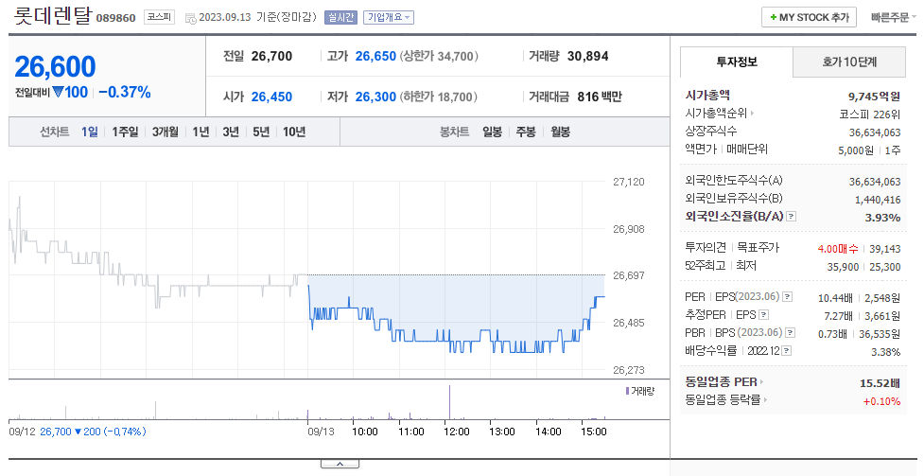Click the 15:00 time axis label
The height and width of the screenshot is (476, 924).
click(x=593, y=432)
